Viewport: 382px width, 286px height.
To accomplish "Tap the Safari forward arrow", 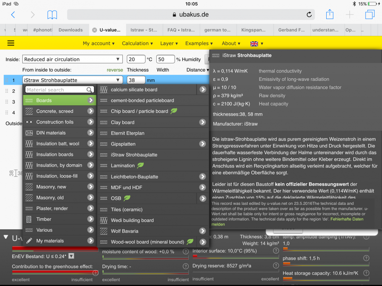I will pyautogui.click(x=32, y=15).
